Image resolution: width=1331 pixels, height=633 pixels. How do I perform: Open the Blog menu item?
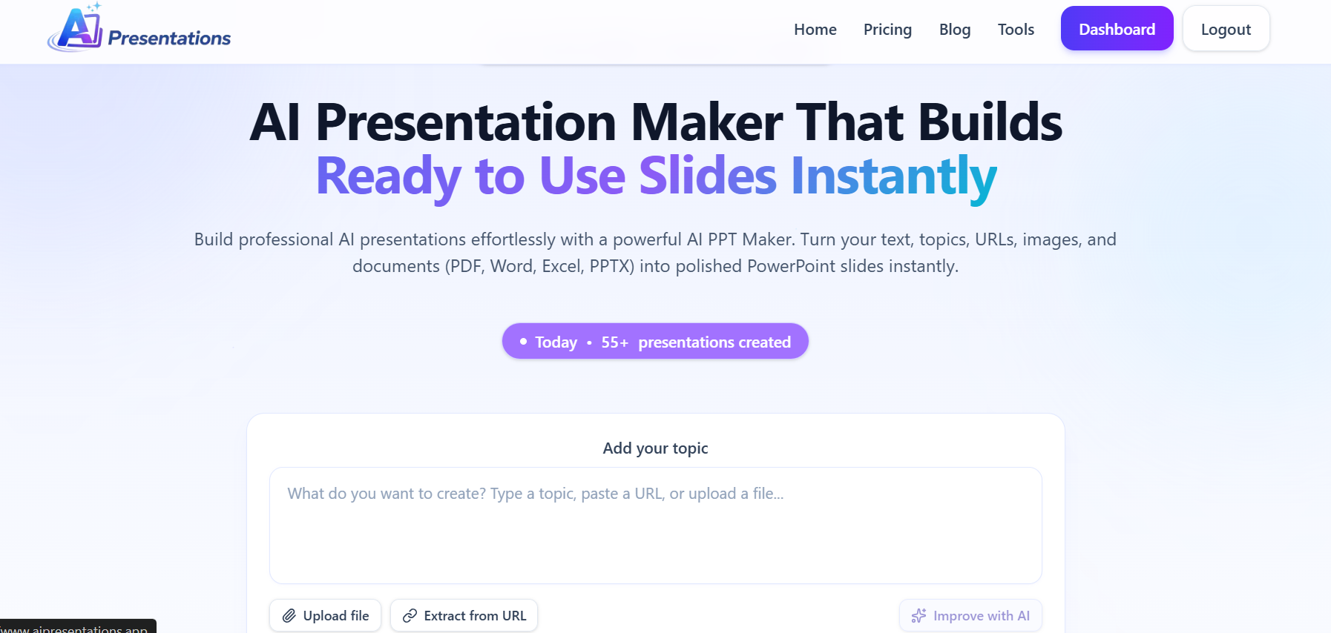(x=955, y=30)
